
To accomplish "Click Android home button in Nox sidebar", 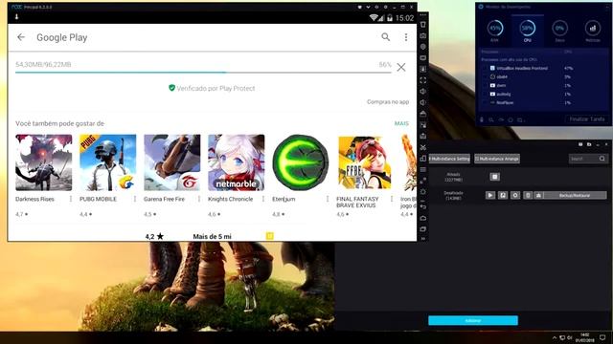I will (423, 218).
